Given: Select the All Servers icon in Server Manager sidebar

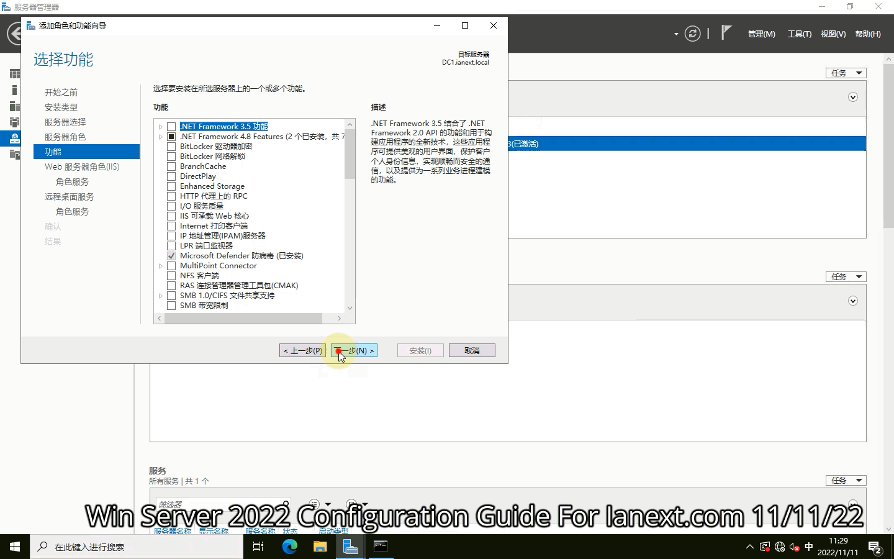Looking at the screenshot, I should click(x=14, y=106).
